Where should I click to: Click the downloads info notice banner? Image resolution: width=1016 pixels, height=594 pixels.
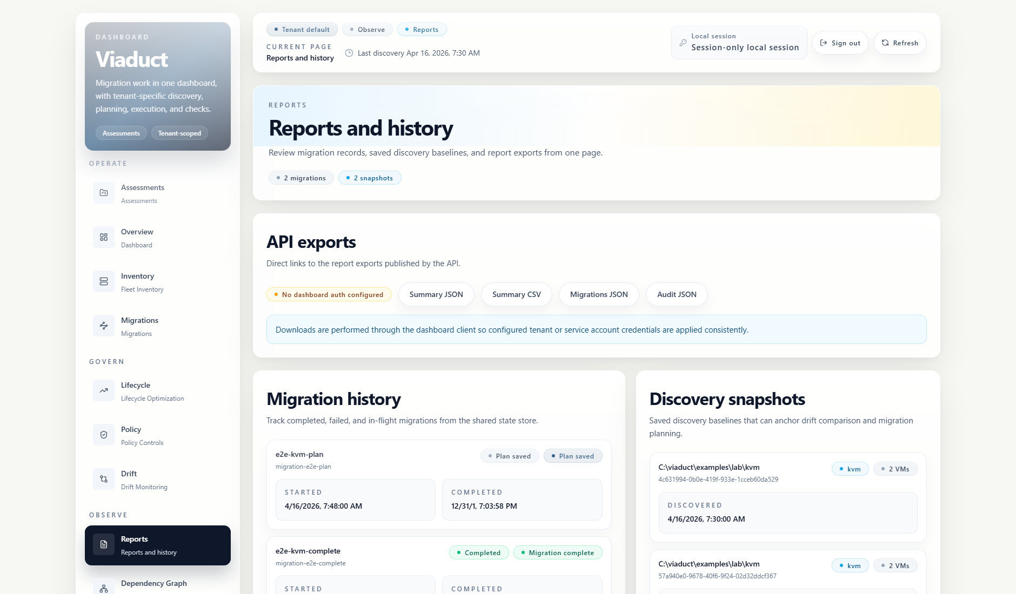click(597, 329)
